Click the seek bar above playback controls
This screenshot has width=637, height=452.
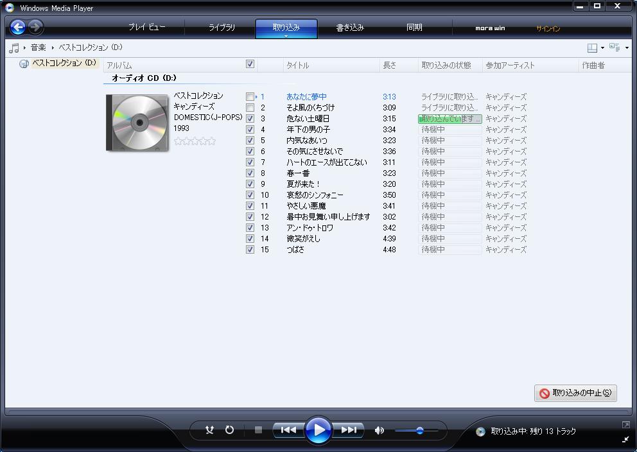[318, 412]
